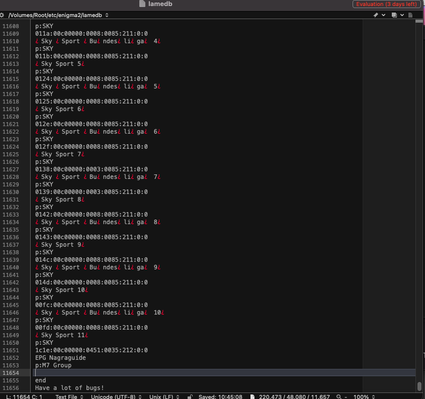The height and width of the screenshot is (399, 425).
Task: Place cursor on line 11652 EPG Nagraguide
Action: pos(60,358)
